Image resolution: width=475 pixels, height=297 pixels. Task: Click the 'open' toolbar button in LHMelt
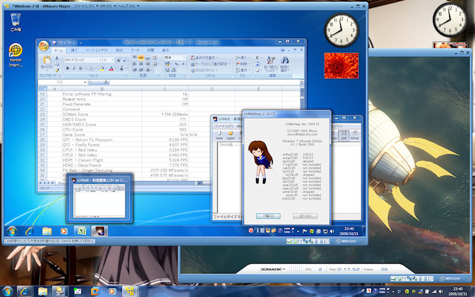pyautogui.click(x=231, y=135)
